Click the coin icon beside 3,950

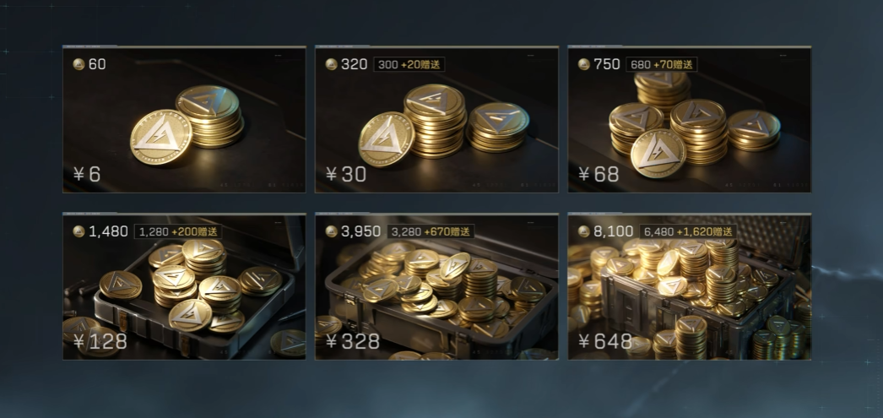click(331, 231)
